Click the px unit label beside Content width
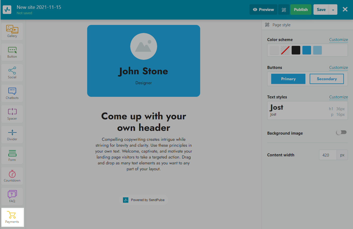353x229 pixels. 342,155
